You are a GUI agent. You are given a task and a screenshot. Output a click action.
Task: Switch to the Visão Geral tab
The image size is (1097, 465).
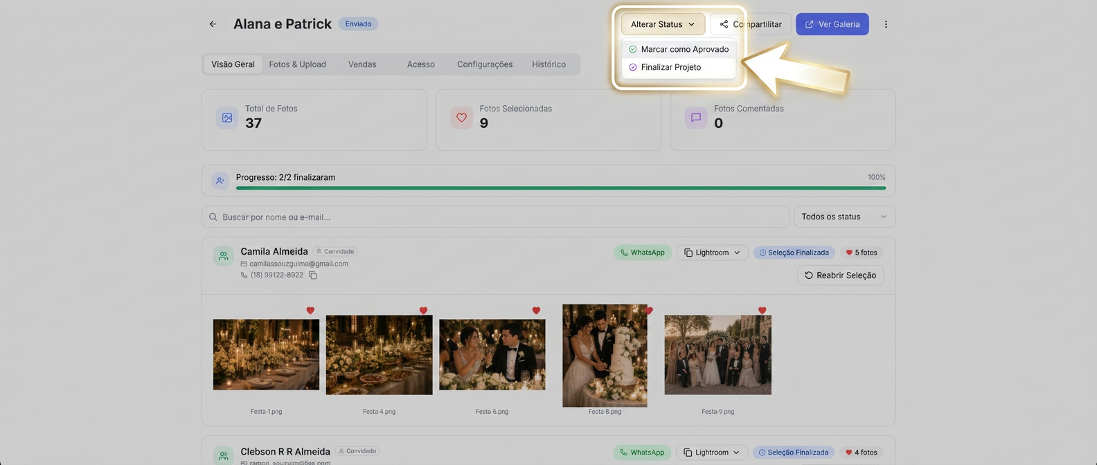pos(233,64)
